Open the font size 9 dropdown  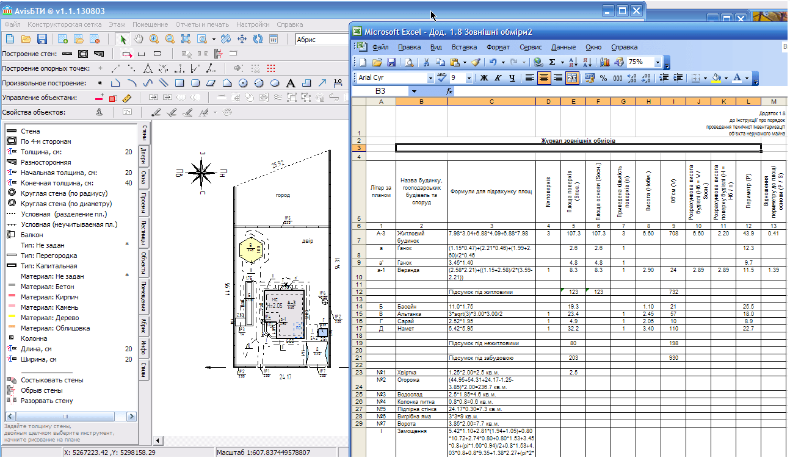click(469, 78)
